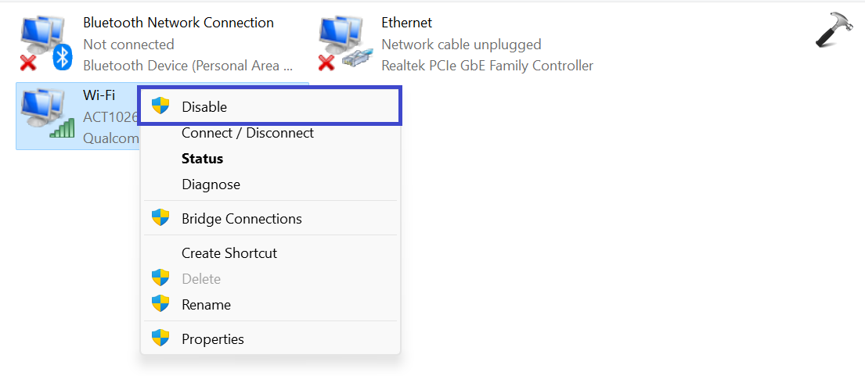Select the Bluetooth Network Connection name label

coord(178,23)
